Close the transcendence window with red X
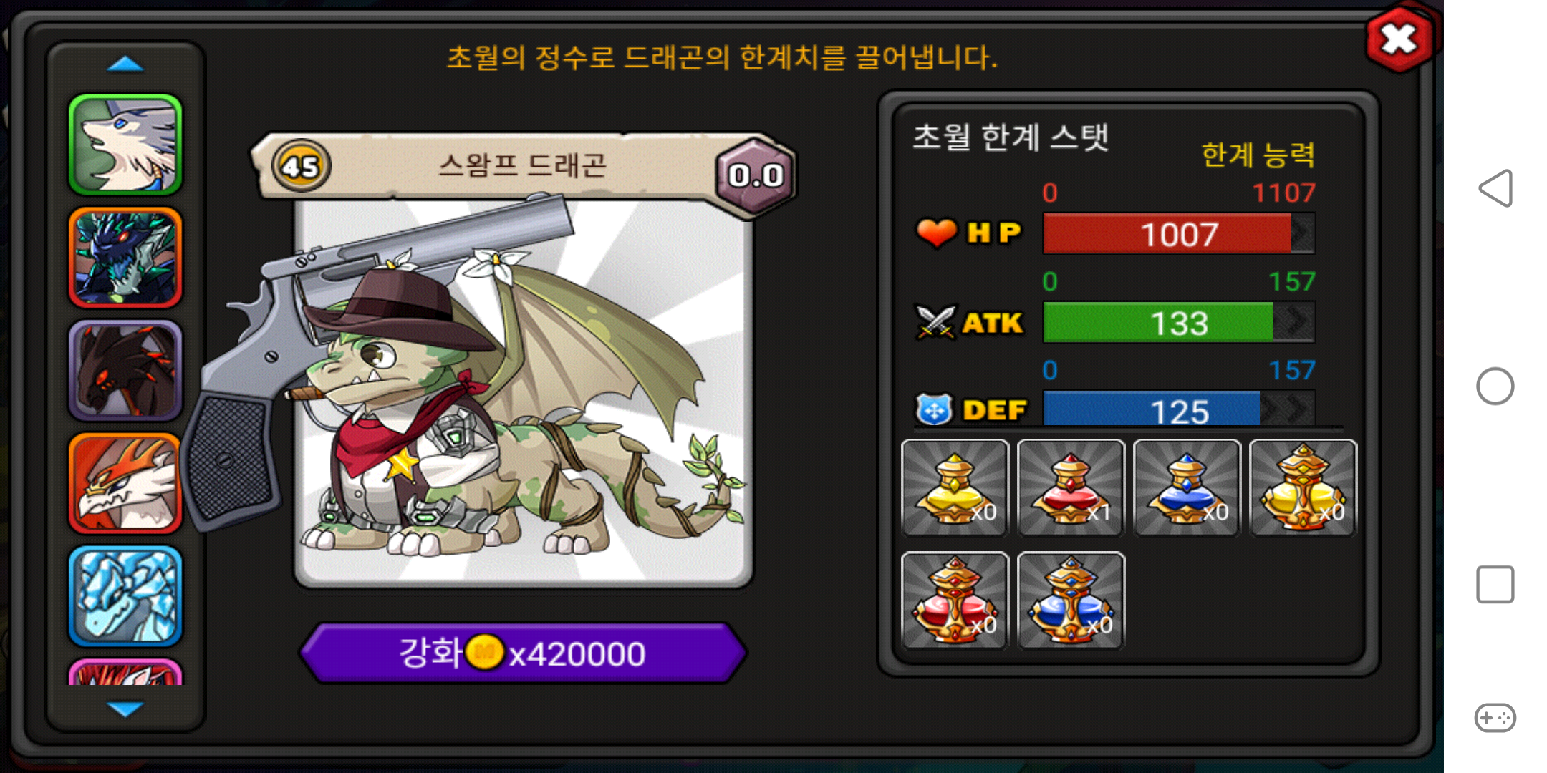Viewport: 1547px width, 773px height. pos(1399,39)
